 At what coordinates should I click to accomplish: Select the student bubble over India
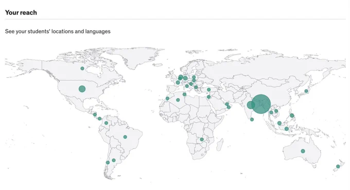(251, 105)
